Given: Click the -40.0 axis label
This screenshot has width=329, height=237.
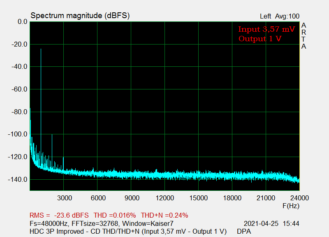Looking at the screenshot, I should coord(19,67).
